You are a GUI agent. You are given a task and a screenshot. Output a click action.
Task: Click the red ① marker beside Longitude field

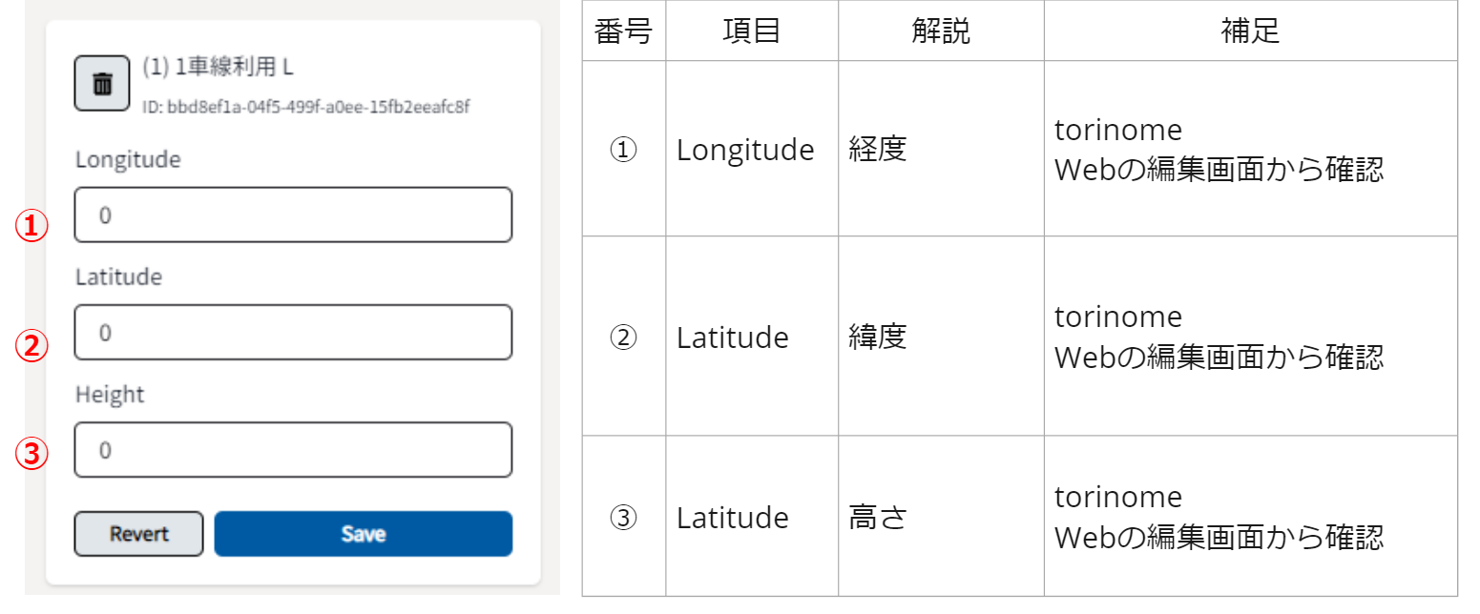point(34,226)
